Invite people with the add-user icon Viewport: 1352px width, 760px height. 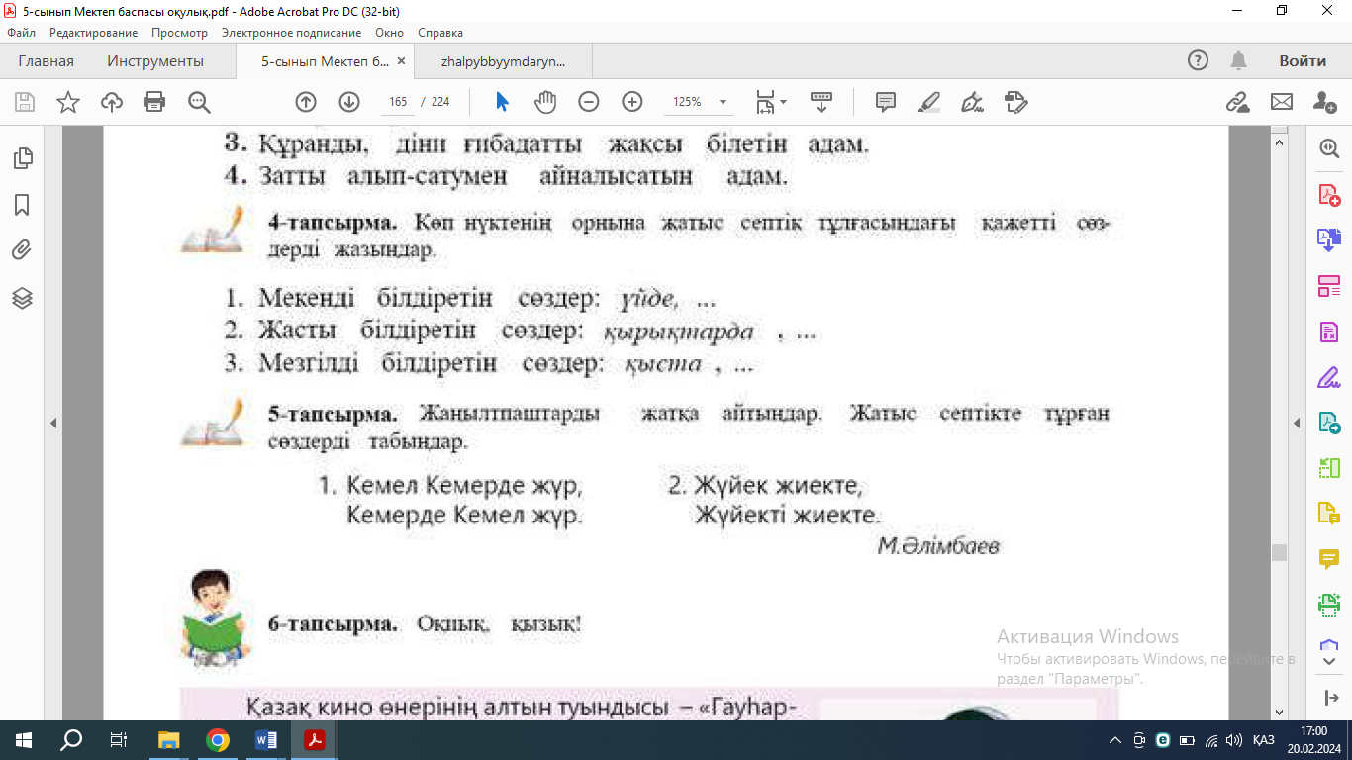pos(1324,102)
